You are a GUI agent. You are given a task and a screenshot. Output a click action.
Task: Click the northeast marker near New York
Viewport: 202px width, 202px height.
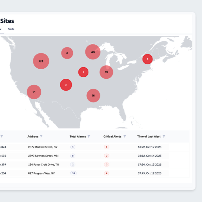coord(147,59)
